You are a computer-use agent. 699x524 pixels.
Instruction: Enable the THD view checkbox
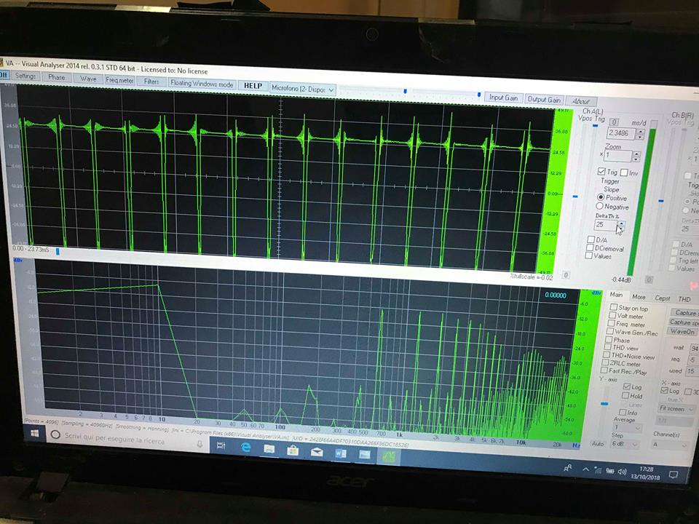point(607,346)
